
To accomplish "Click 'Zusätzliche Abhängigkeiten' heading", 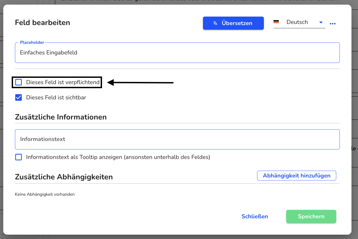I will [64, 177].
